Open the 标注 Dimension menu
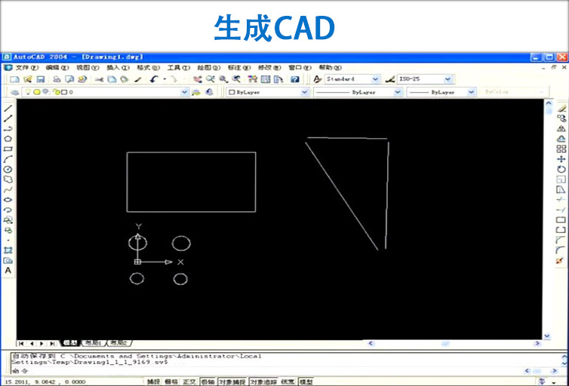The height and width of the screenshot is (386, 569). (x=239, y=67)
